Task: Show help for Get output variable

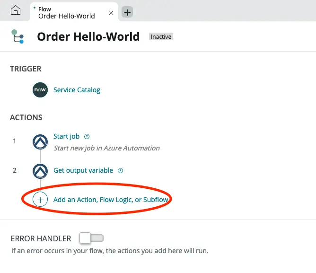Action: (x=120, y=170)
